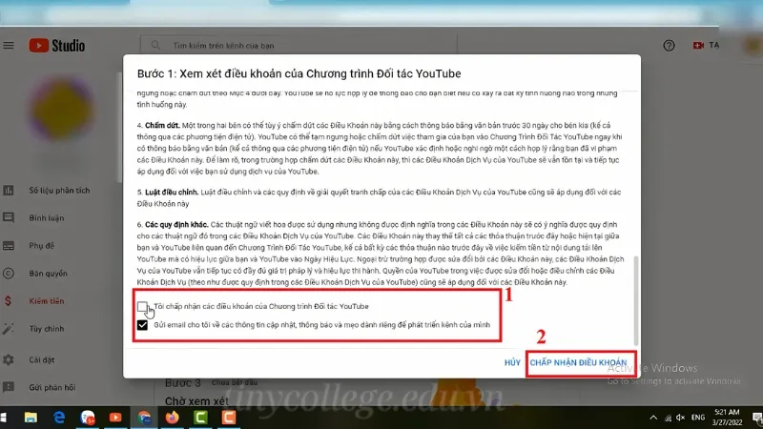Click the ENG language indicator
This screenshot has height=429, width=763.
click(698, 418)
